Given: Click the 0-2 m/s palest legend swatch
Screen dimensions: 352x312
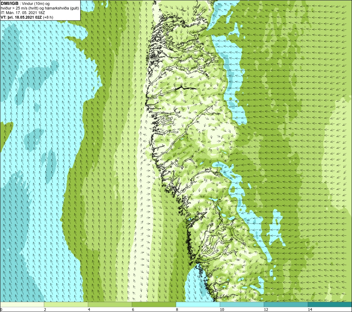Looking at the screenshot, I should coord(22,304).
